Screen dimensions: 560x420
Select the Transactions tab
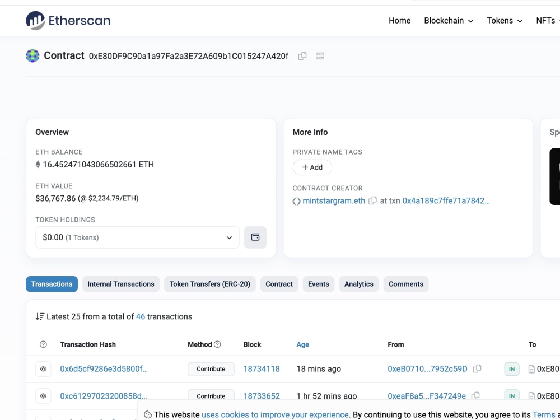[52, 284]
